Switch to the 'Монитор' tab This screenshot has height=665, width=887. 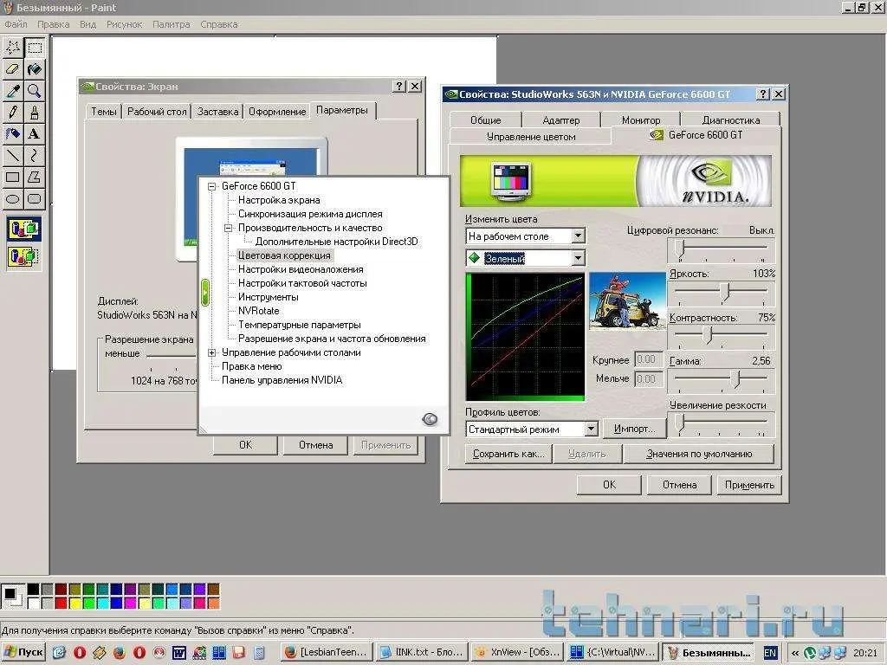point(640,120)
